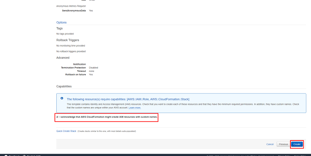Click the Advanced section heading
The width and height of the screenshot is (311, 156).
point(63,57)
